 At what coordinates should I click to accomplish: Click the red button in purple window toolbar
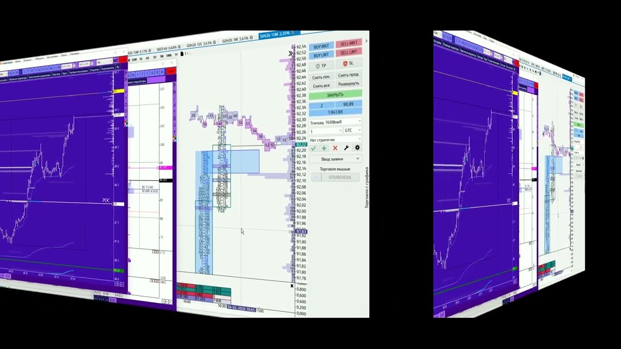click(x=123, y=60)
